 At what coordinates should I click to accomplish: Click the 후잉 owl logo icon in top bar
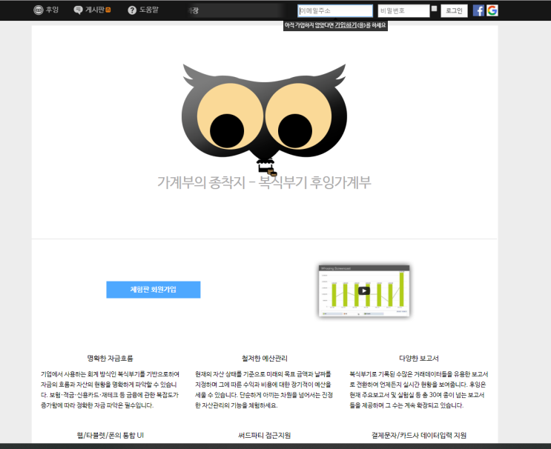[38, 10]
